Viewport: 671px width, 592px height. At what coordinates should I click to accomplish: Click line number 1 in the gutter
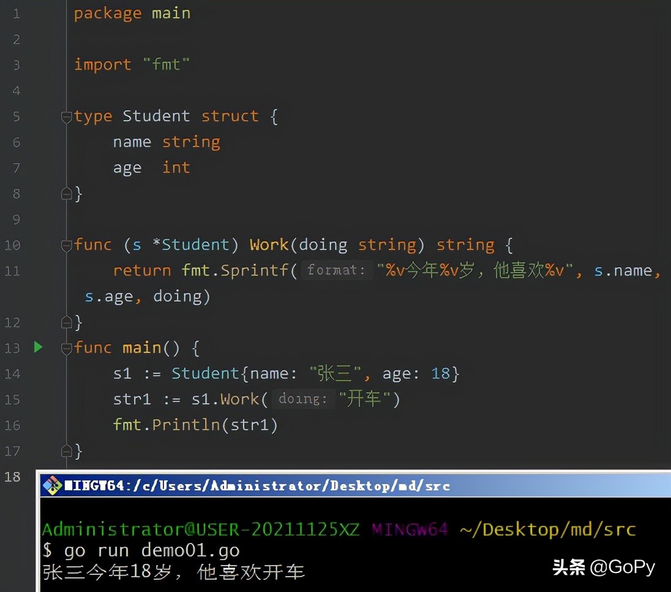pos(16,13)
